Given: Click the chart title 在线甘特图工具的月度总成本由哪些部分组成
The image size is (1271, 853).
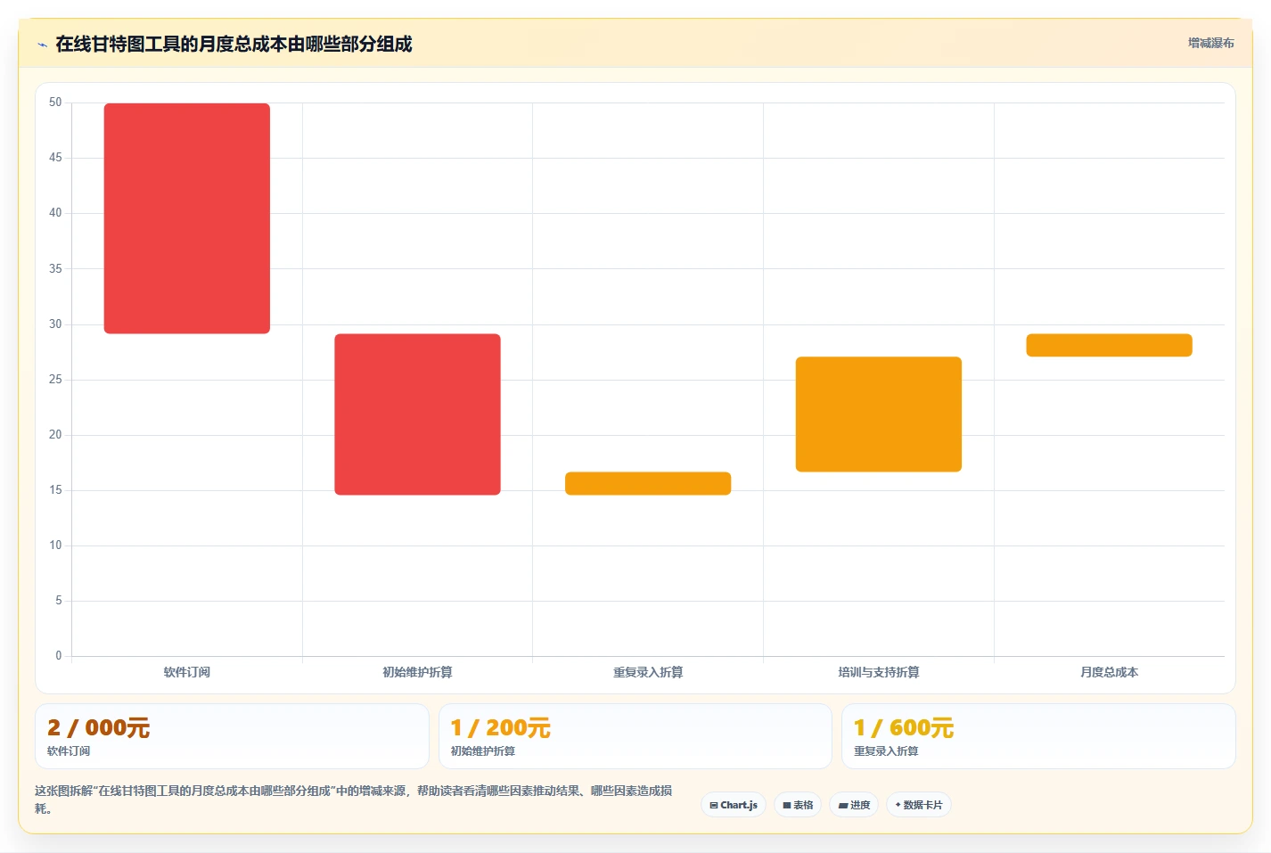Looking at the screenshot, I should coord(234,44).
